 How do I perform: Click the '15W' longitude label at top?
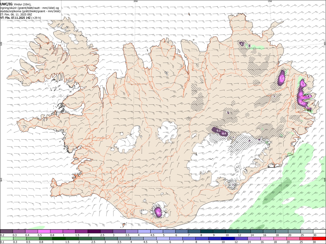[x=270, y=1]
